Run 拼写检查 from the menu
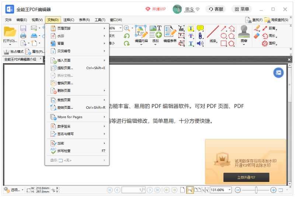Viewport: 295px width, 197px height. click(77, 151)
